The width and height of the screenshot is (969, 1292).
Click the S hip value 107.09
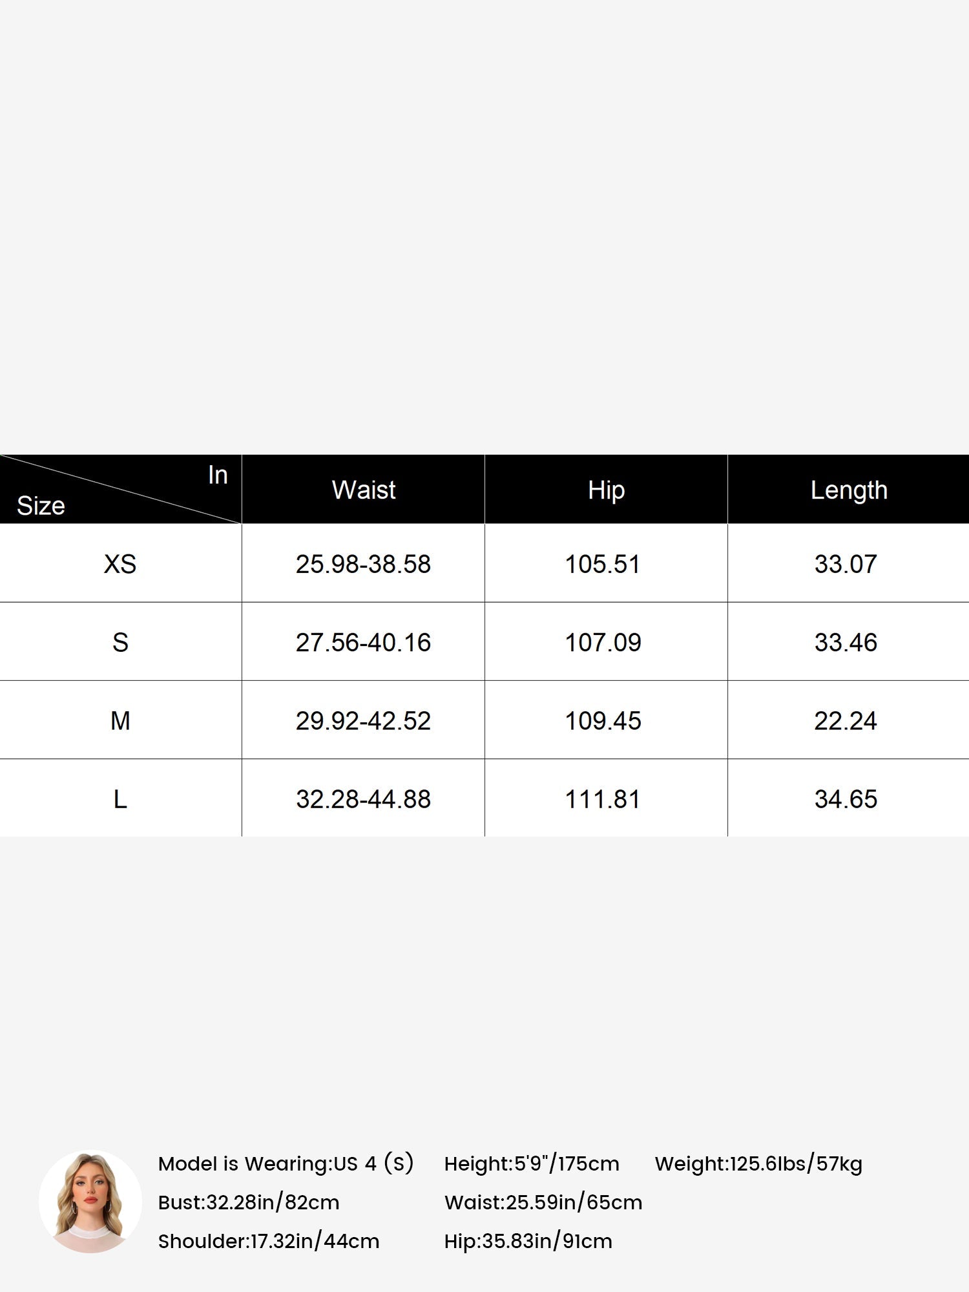pos(603,642)
